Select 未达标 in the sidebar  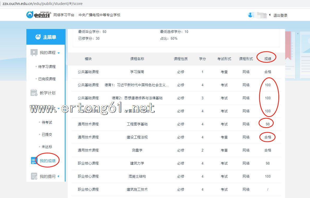[47, 147]
